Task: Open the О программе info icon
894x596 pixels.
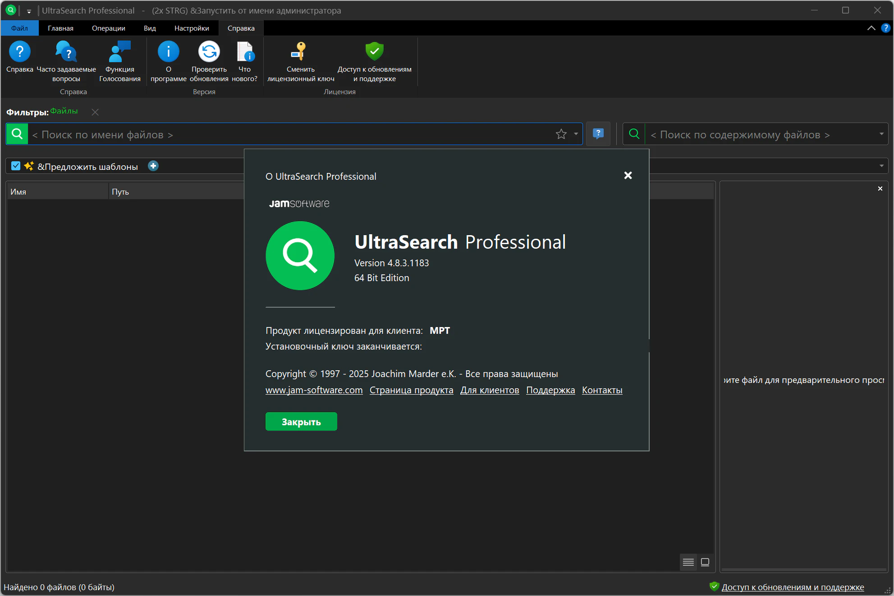Action: tap(168, 52)
